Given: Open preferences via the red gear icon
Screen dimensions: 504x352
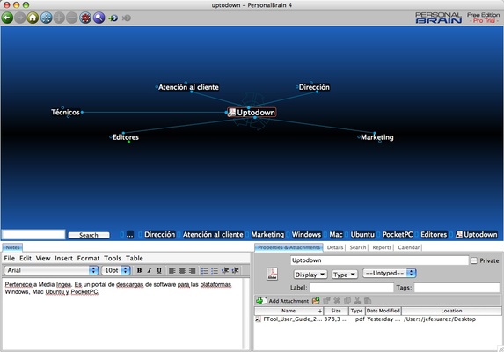Looking at the screenshot, I should click(85, 18).
